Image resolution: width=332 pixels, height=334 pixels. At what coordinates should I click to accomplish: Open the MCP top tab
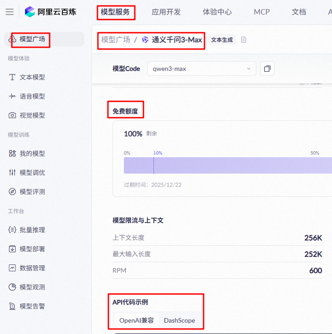click(261, 12)
